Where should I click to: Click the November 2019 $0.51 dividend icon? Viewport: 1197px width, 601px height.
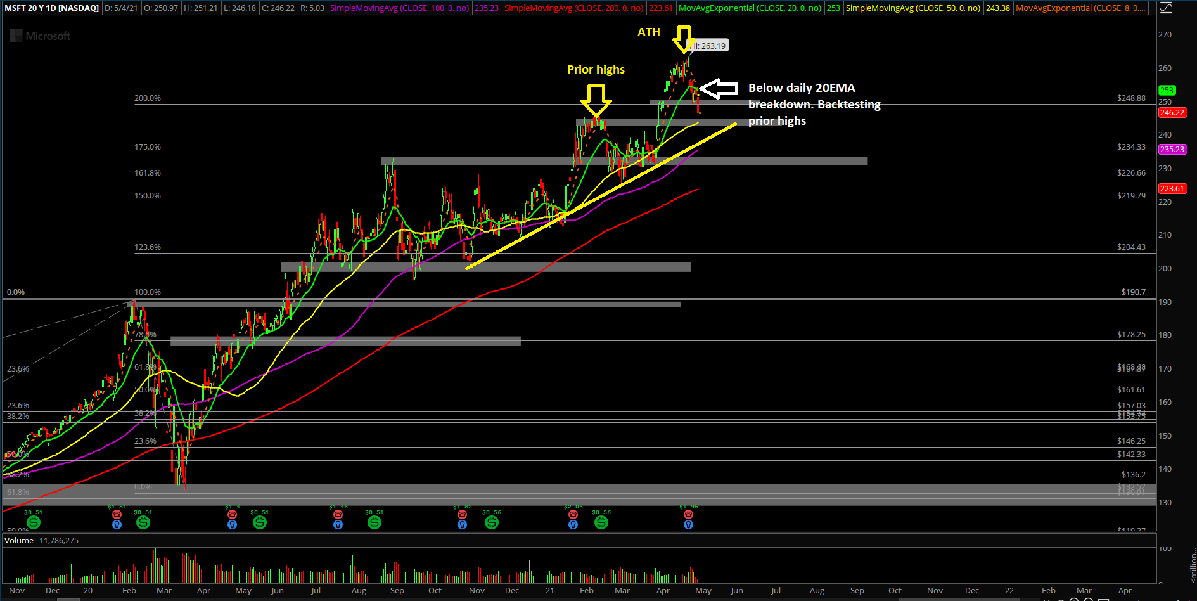pos(34,522)
